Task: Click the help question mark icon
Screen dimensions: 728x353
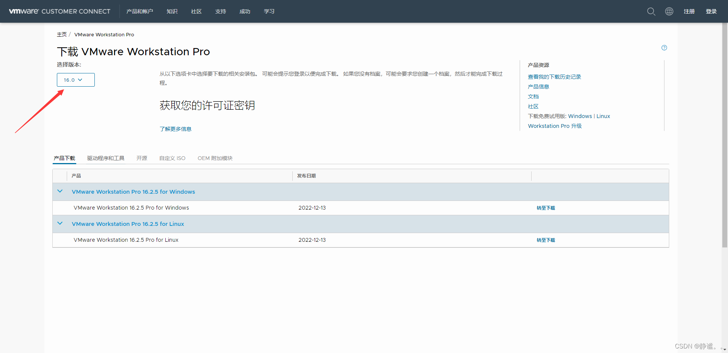Action: click(664, 48)
